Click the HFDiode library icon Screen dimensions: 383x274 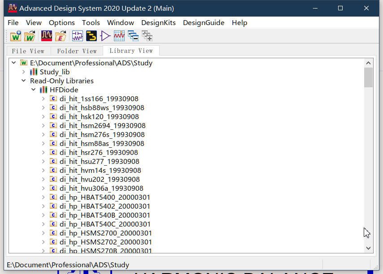(44, 90)
